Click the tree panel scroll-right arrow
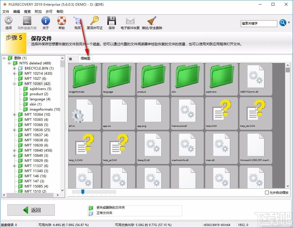 point(58,195)
